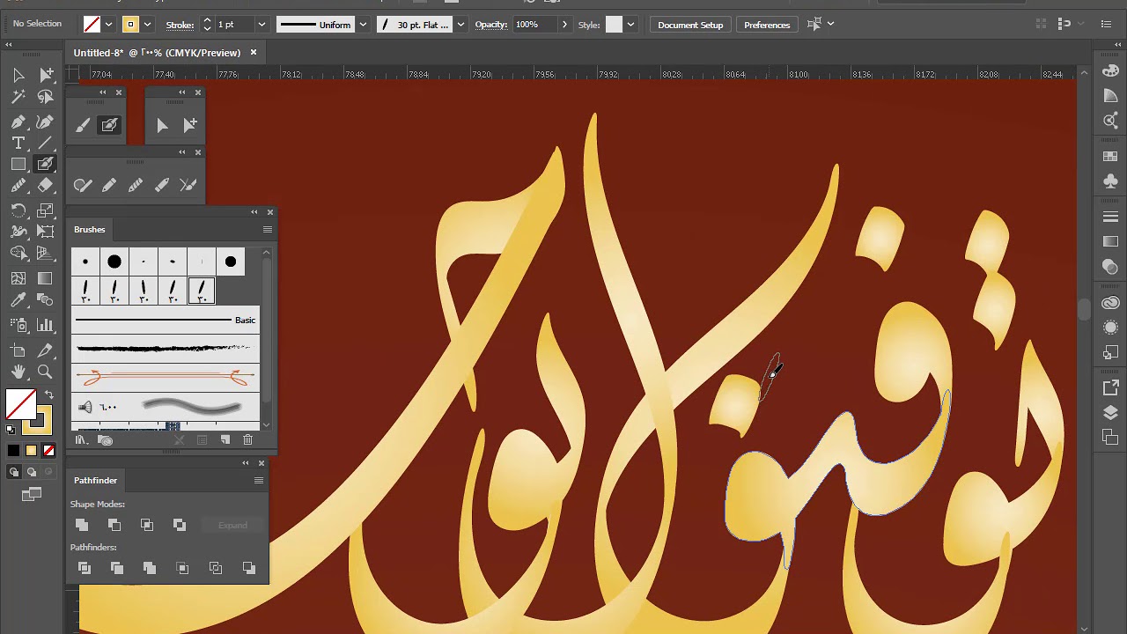Select the Type tool
1127x634 pixels.
[x=18, y=143]
